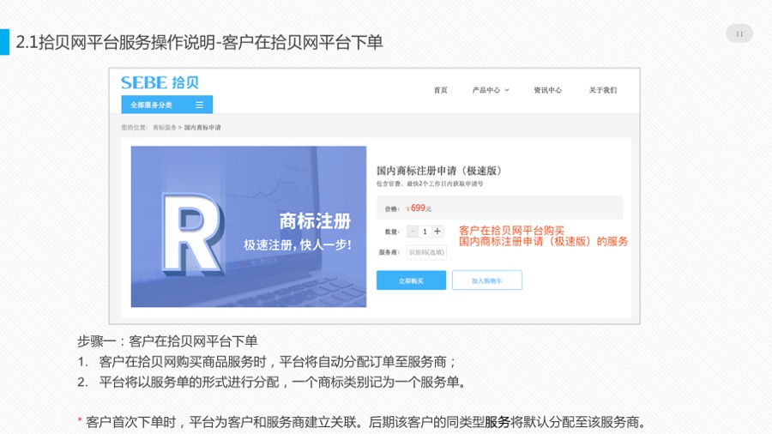This screenshot has width=772, height=434.
Task: Click the slide page number 11 badge
Action: [739, 34]
